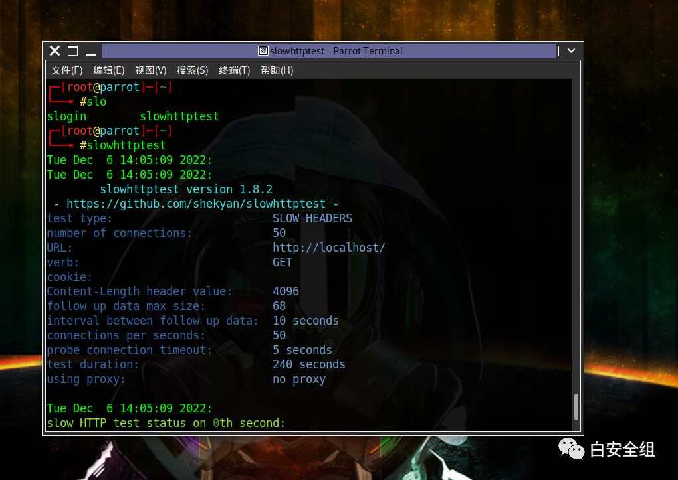This screenshot has width=678, height=480.
Task: Click the 'slow HTTP test status' line
Action: (x=166, y=423)
